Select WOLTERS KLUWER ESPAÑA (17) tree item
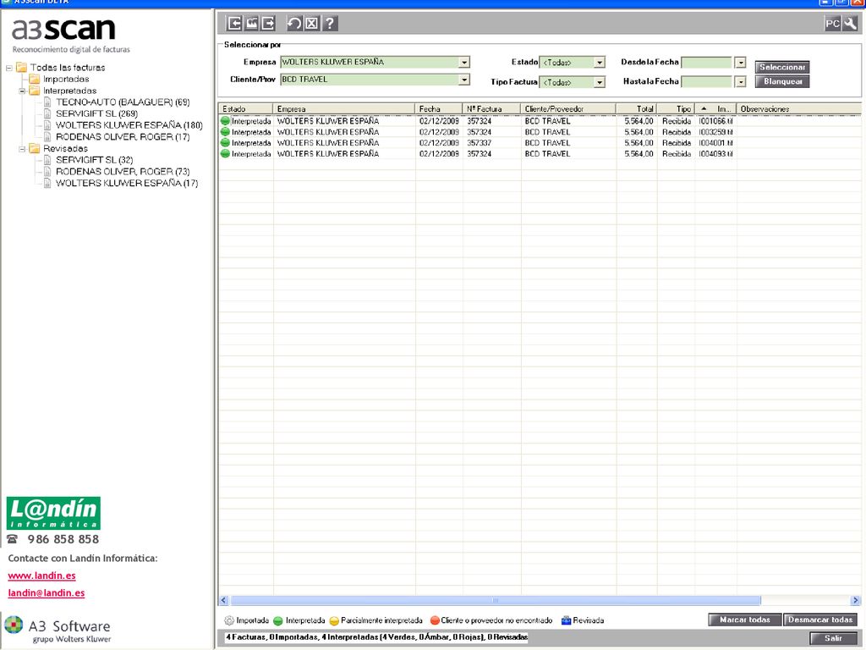The width and height of the screenshot is (866, 650). point(127,184)
